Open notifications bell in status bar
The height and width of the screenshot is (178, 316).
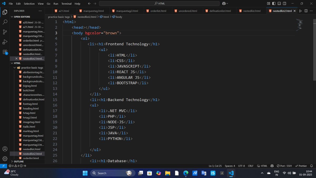(312, 166)
